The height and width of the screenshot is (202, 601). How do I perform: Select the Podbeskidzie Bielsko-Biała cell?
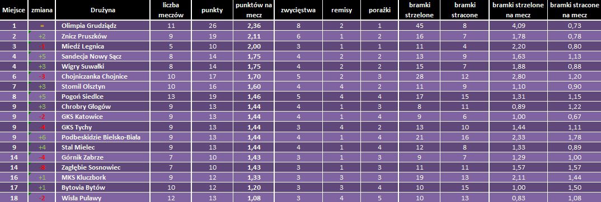pyautogui.click(x=102, y=137)
